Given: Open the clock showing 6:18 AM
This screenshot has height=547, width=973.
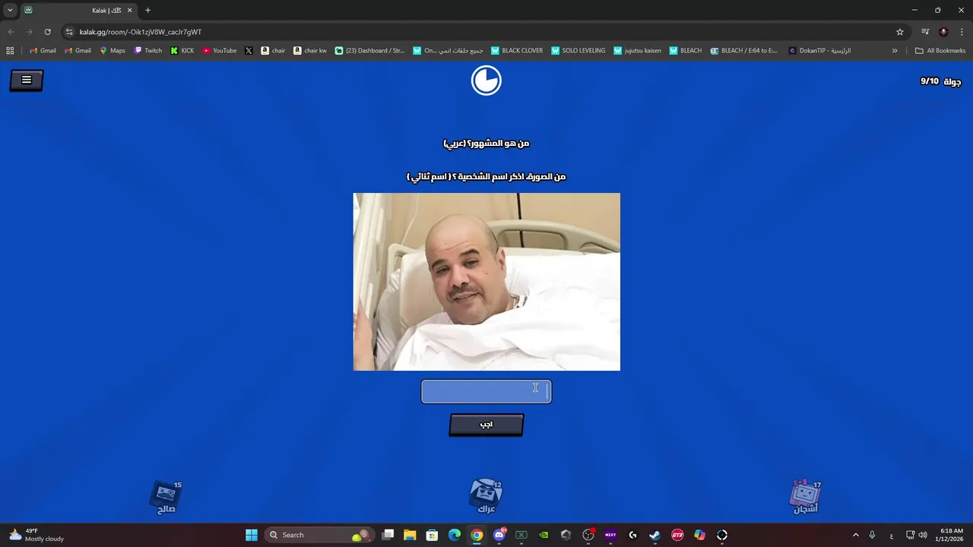Looking at the screenshot, I should coord(951,535).
